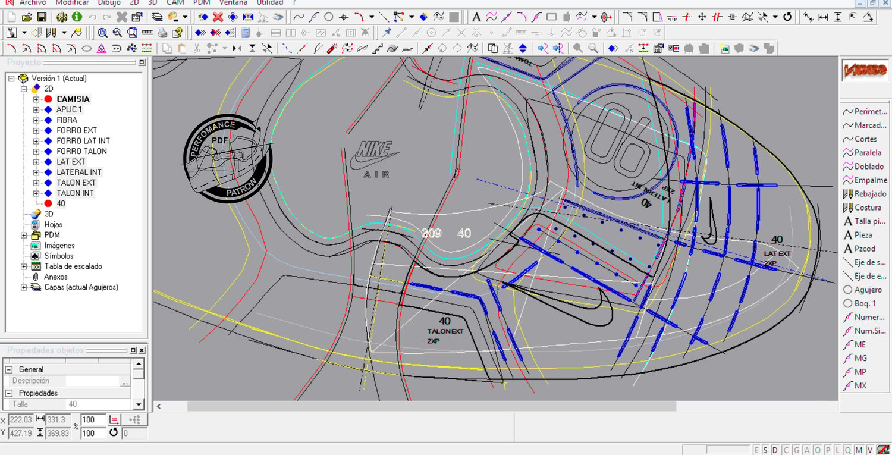The height and width of the screenshot is (455, 892).
Task: Collapse the General properties section
Action: click(x=10, y=369)
